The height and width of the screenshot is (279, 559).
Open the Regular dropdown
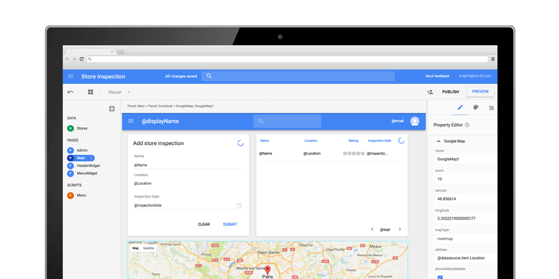[x=119, y=92]
